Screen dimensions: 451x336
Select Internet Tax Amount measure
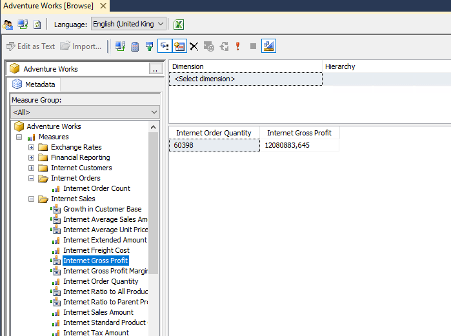96,333
